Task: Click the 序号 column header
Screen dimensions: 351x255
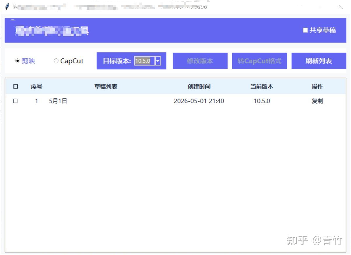Action: coord(37,86)
